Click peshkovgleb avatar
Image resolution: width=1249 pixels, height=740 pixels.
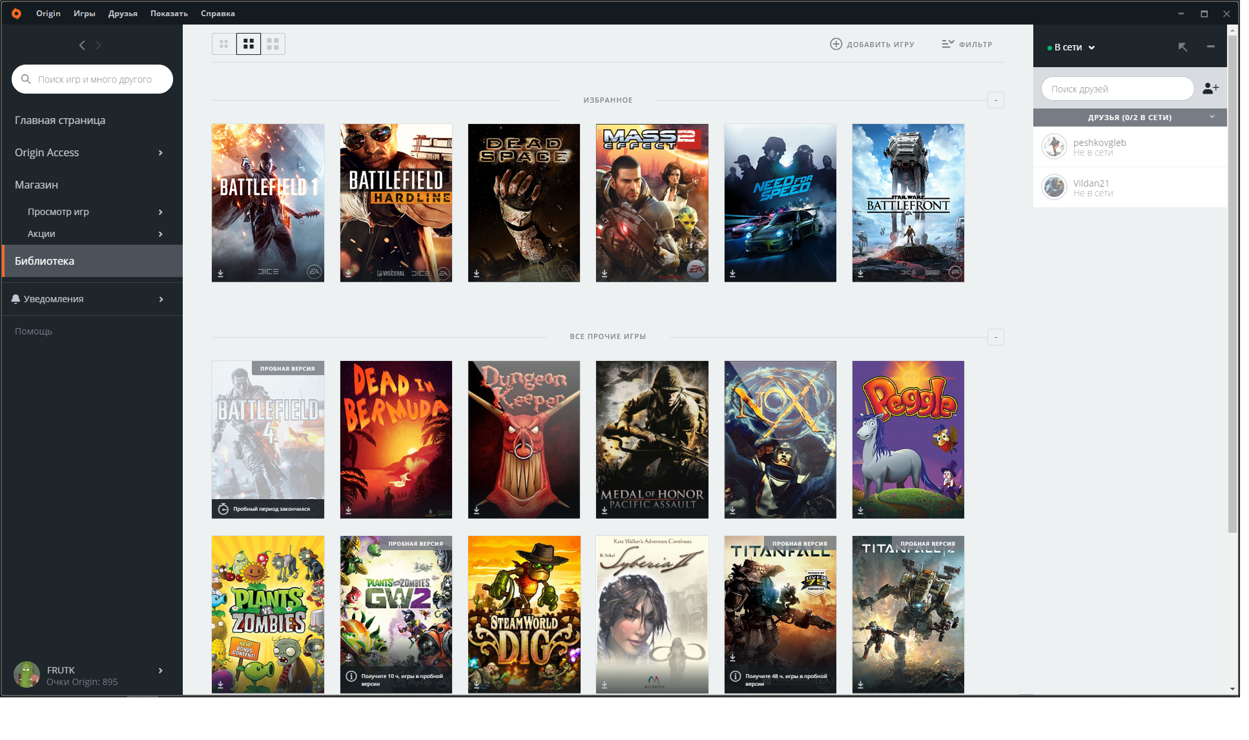(1054, 147)
